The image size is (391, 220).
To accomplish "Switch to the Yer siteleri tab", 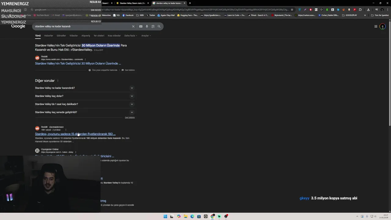I will (99, 36).
